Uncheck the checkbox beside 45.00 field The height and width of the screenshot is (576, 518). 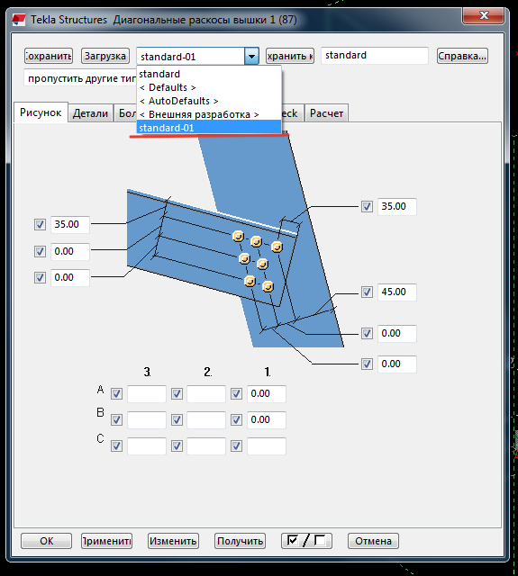(x=367, y=292)
